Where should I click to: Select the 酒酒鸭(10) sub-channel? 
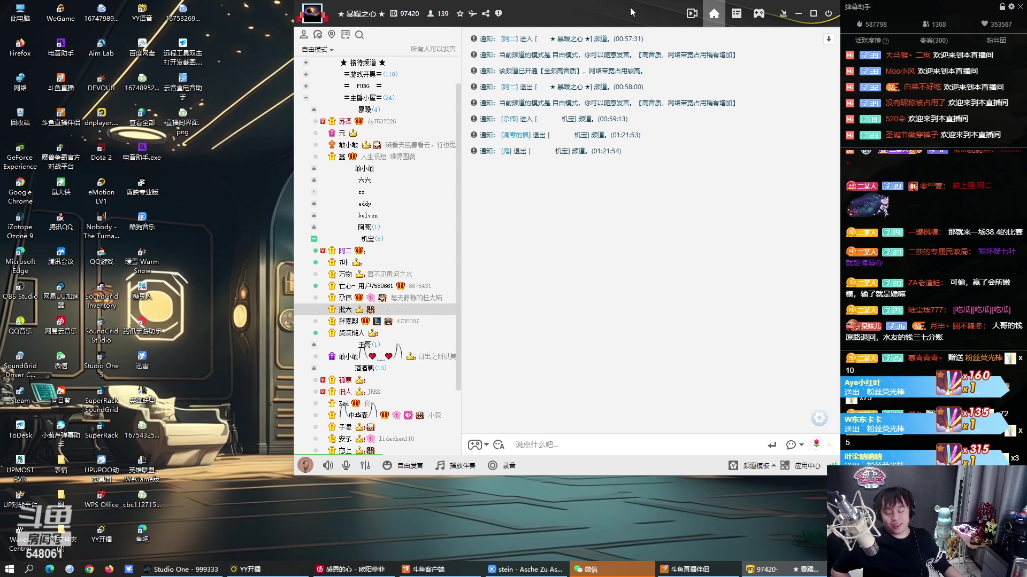[x=370, y=368]
